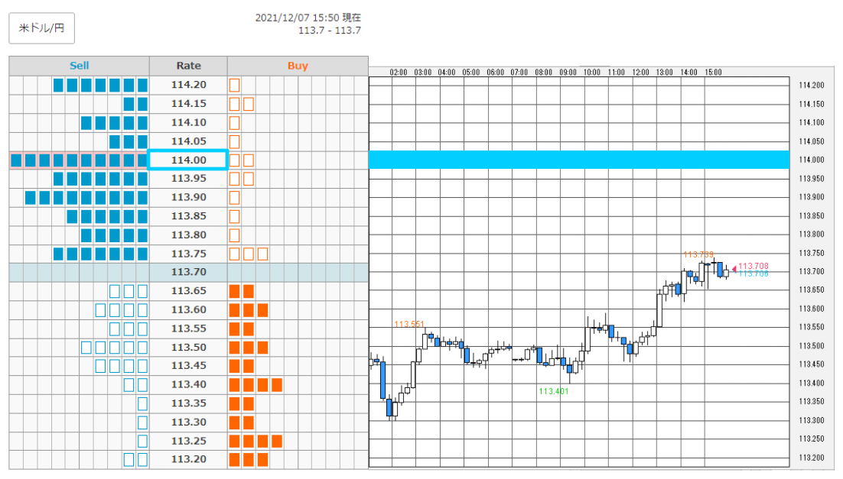This screenshot has width=843, height=479.
Task: Click the Buy column header
Action: (x=298, y=66)
